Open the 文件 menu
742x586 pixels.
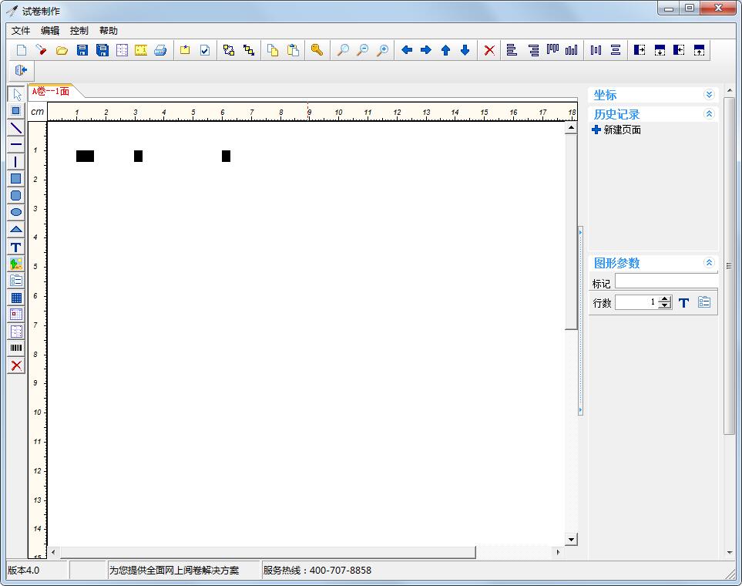(21, 31)
